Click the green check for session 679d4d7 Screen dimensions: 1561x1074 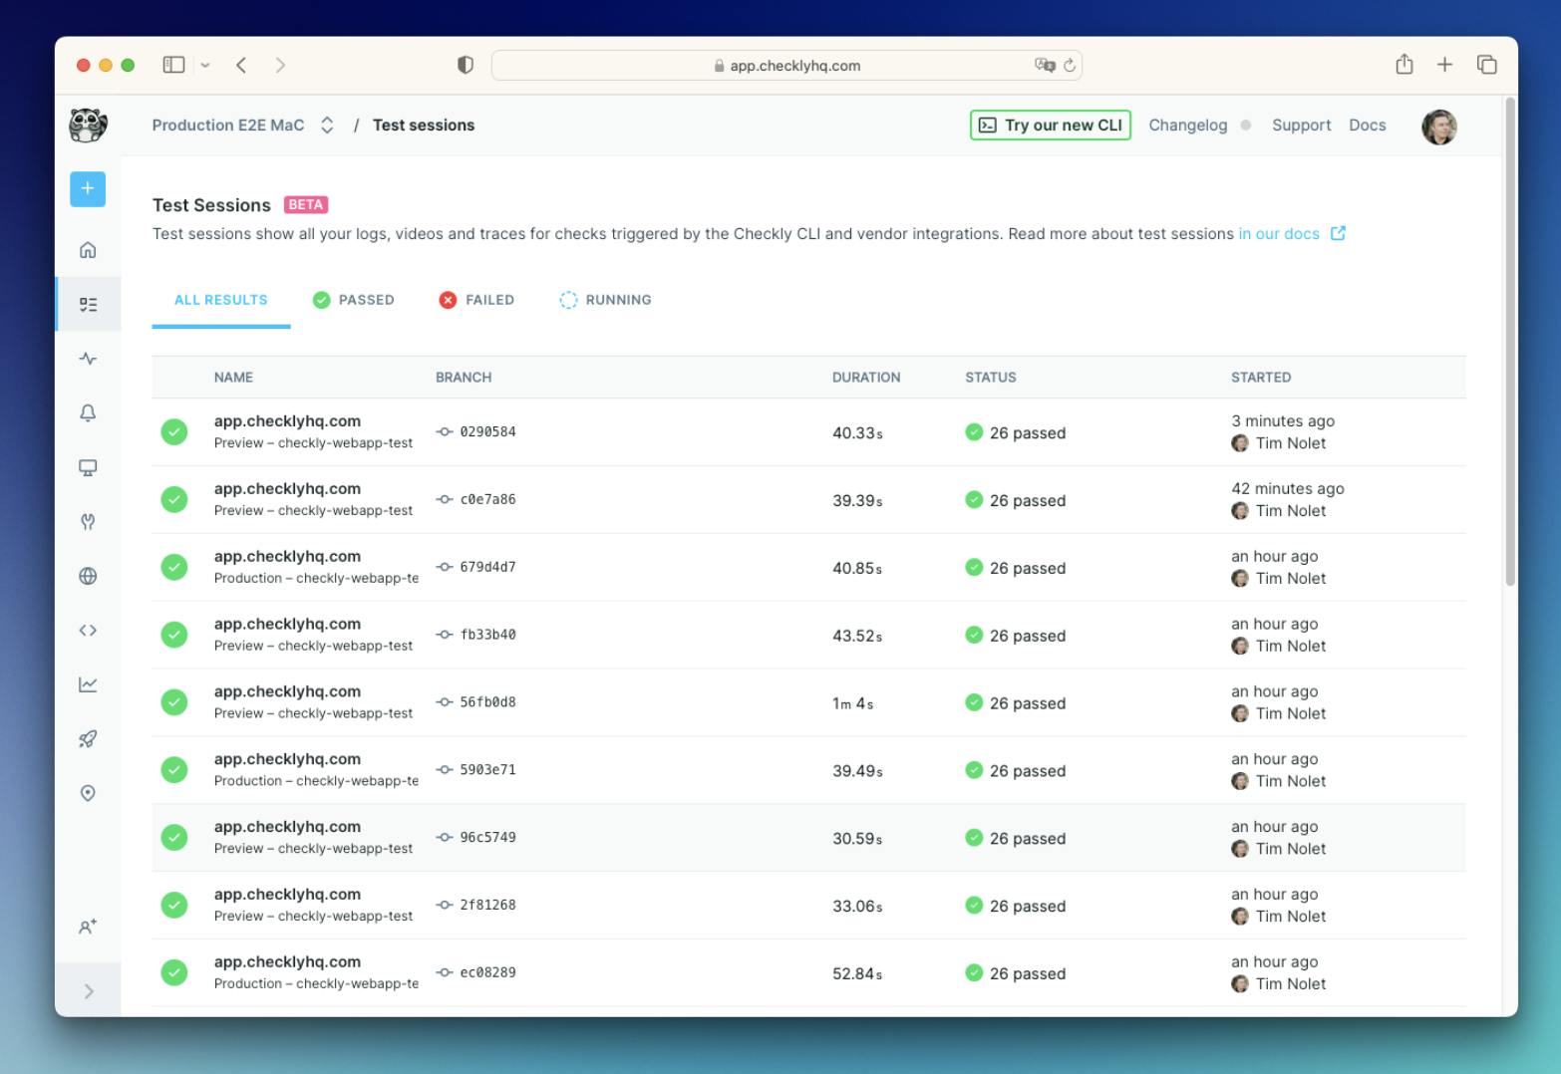point(174,568)
